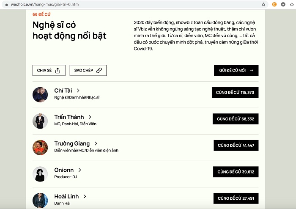Click the arrow beside Hoài Linh

pyautogui.click(x=85, y=196)
